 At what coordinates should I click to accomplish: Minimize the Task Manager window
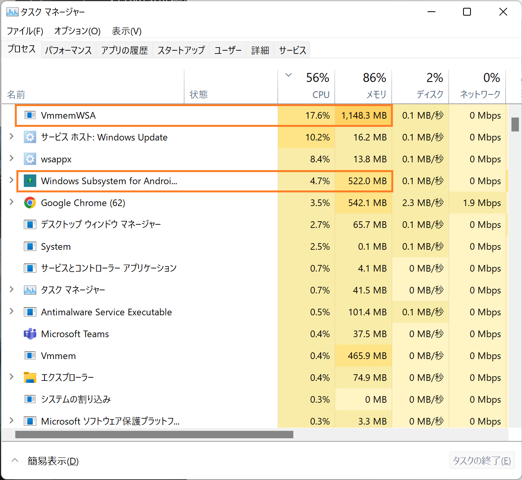pos(431,12)
